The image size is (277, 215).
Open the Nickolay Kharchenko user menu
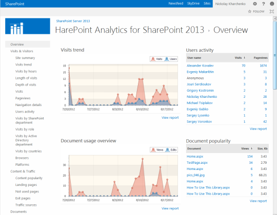[230, 4]
